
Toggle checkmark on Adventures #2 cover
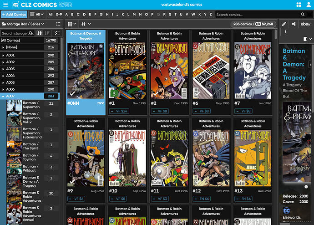[156, 93]
